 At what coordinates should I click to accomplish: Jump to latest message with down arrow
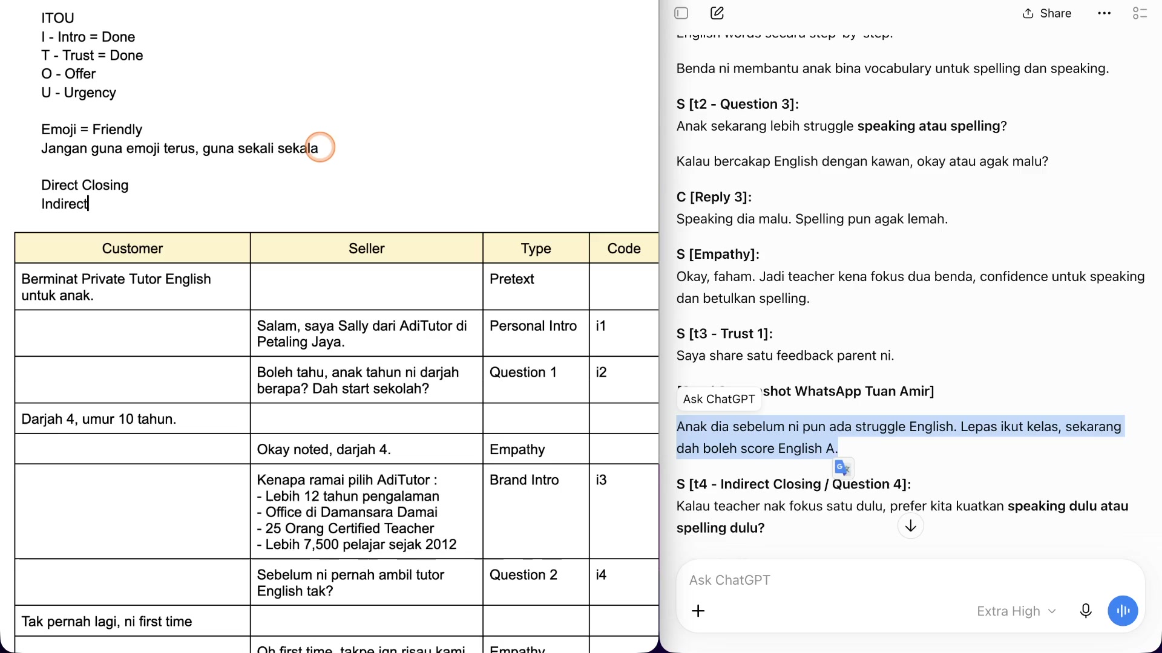coord(911,526)
